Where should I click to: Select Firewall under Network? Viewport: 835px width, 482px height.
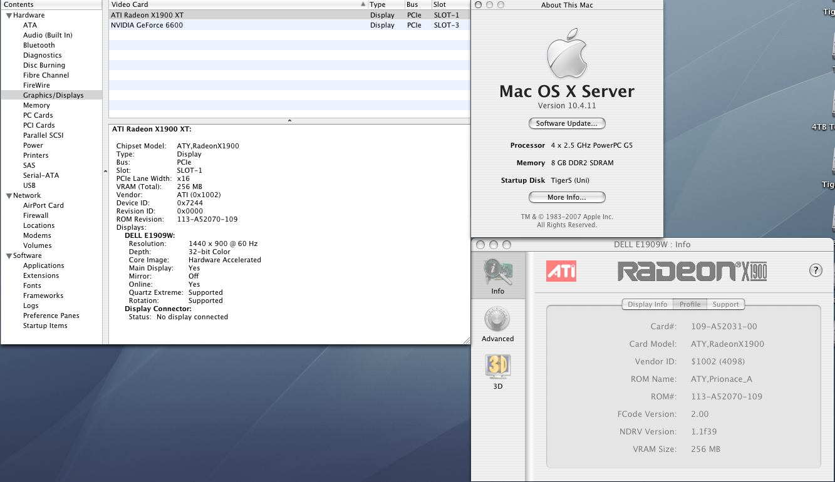36,215
